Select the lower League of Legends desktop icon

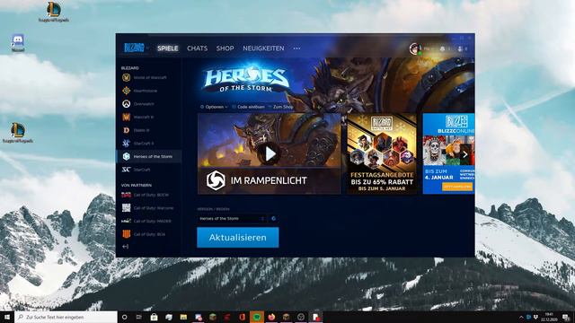(x=17, y=133)
